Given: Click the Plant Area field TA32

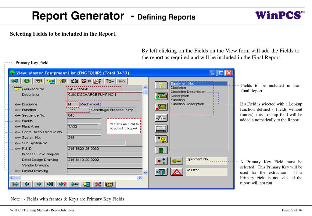Looking at the screenshot, I should point(83,126).
